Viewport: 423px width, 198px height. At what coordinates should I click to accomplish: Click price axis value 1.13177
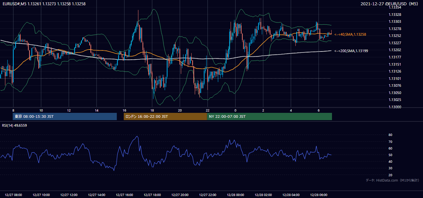(x=395, y=57)
